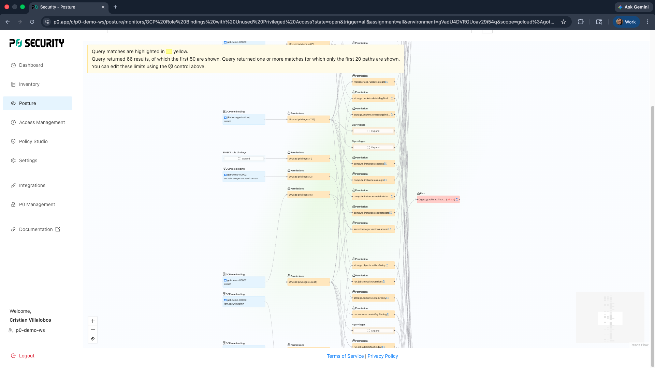655x368 pixels.
Task: Open external link for compute.instances.setTags permission
Action: [x=385, y=164]
